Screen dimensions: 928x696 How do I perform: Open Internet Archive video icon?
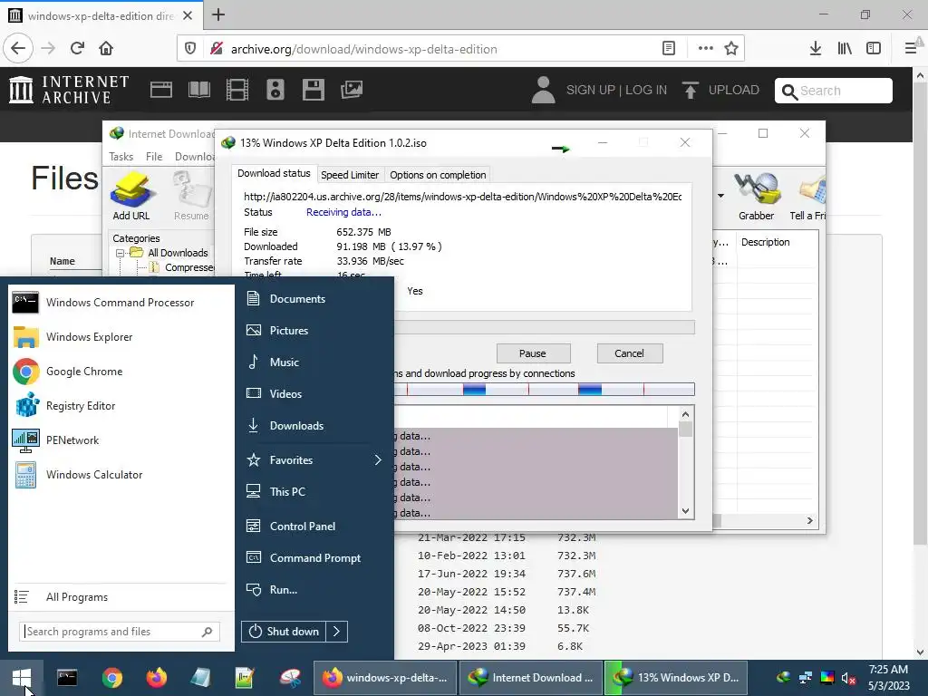pos(237,90)
